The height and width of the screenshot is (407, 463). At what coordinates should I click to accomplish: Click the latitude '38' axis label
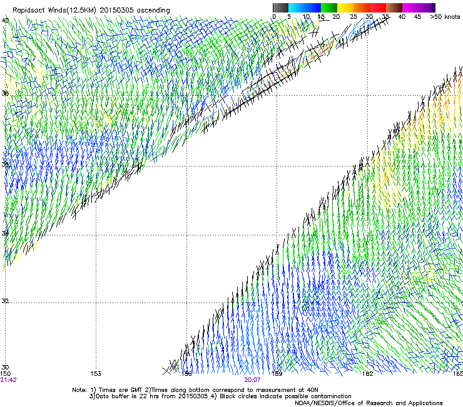pos(5,93)
